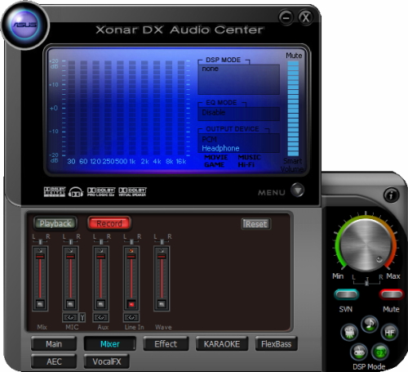
Task: Open the FlexBass tab
Action: click(x=276, y=344)
